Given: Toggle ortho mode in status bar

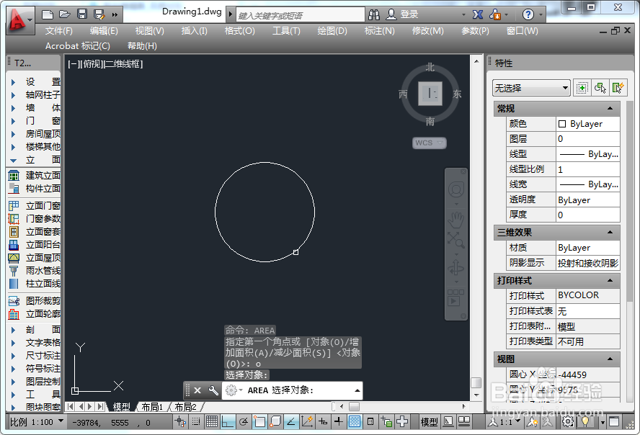Looking at the screenshot, I should (x=228, y=421).
